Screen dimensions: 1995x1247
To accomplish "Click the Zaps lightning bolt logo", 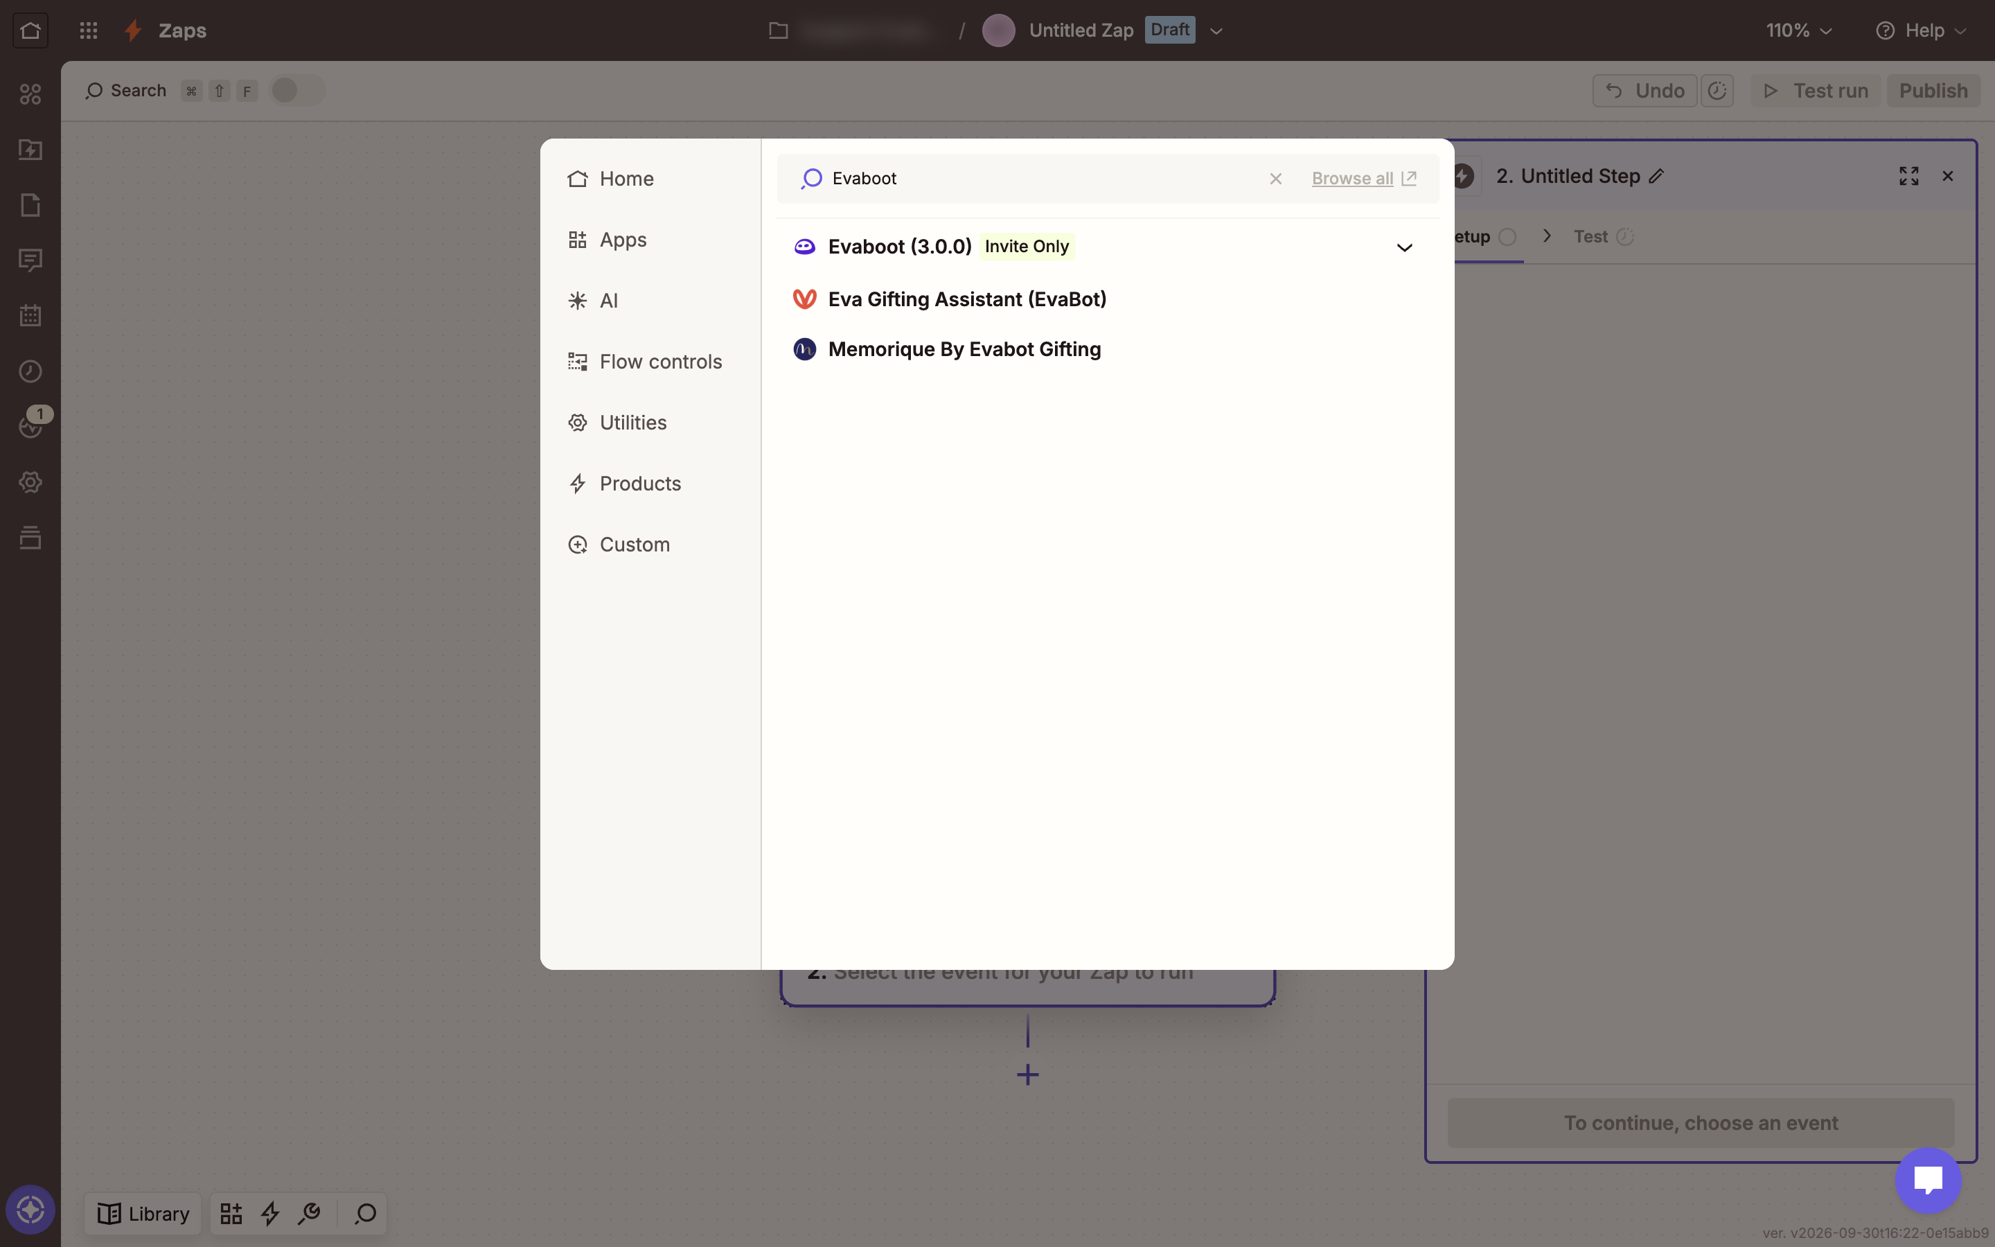I will point(133,30).
